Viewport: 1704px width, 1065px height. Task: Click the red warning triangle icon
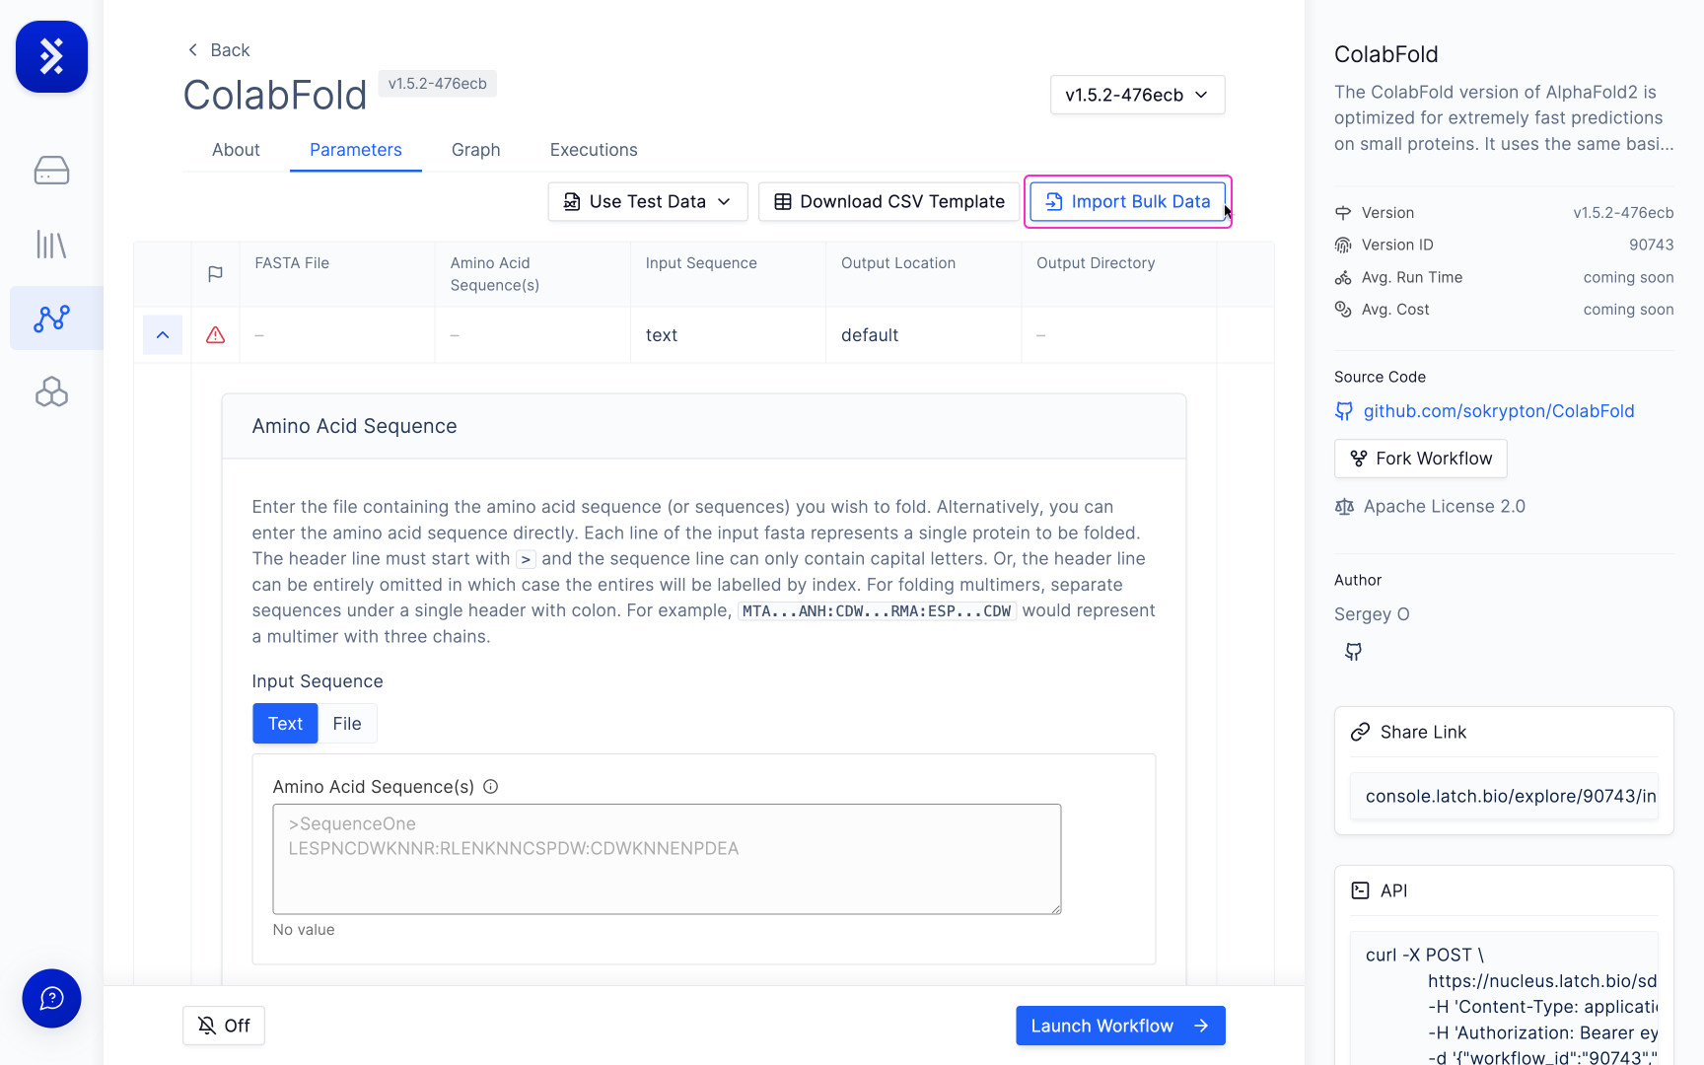(x=215, y=335)
